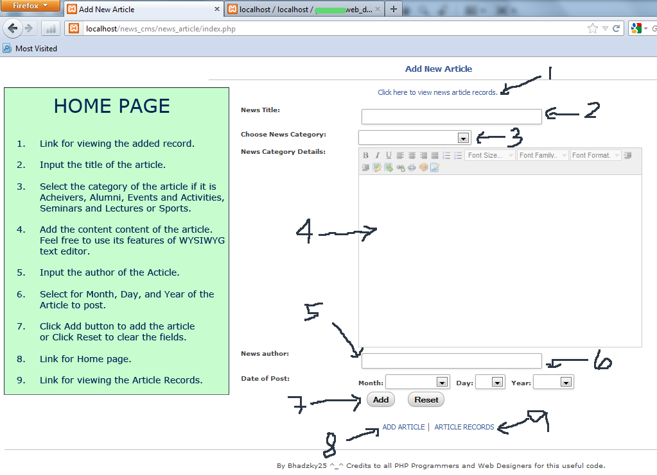This screenshot has width=657, height=475.
Task: Justify the editor text
Action: click(x=435, y=155)
